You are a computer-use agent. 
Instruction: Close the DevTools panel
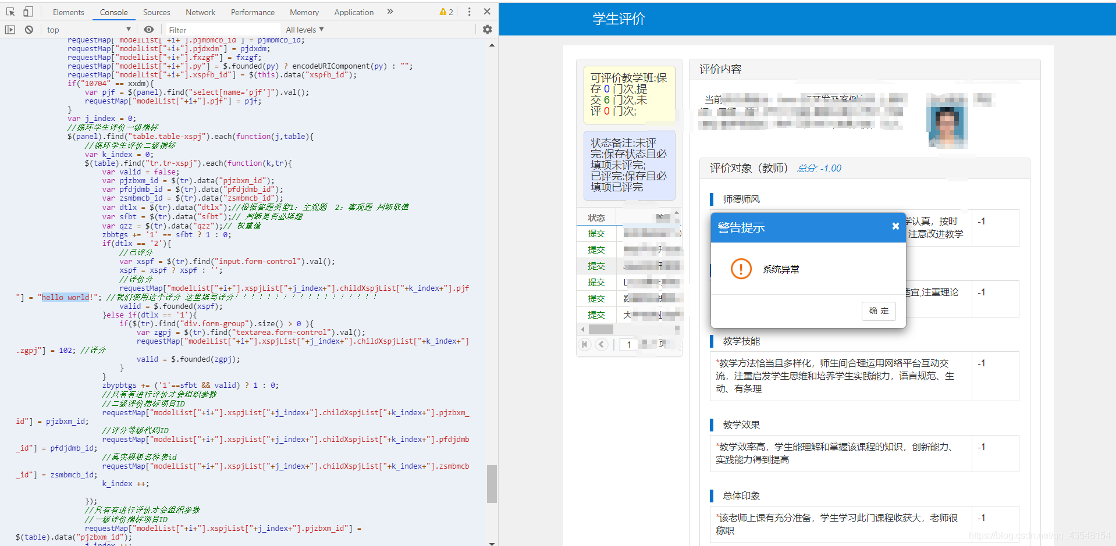(x=487, y=12)
